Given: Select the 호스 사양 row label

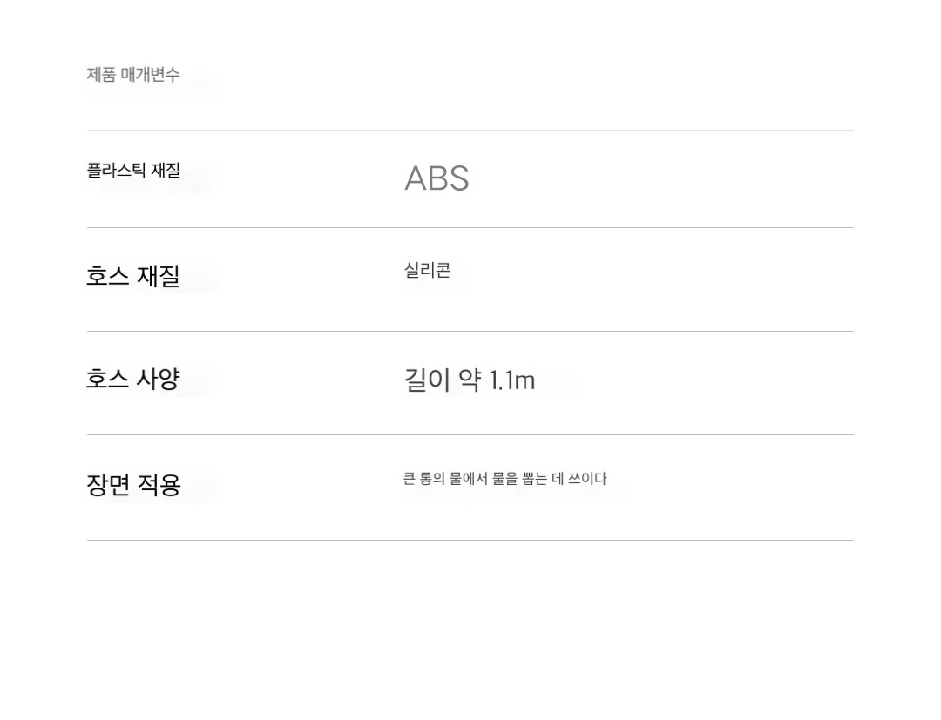Looking at the screenshot, I should 133,379.
